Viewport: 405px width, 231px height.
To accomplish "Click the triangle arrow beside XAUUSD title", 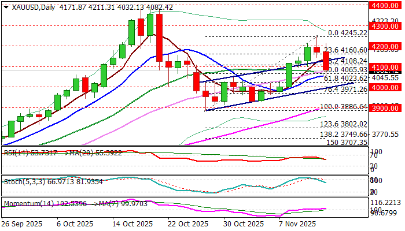I will pos(6,8).
